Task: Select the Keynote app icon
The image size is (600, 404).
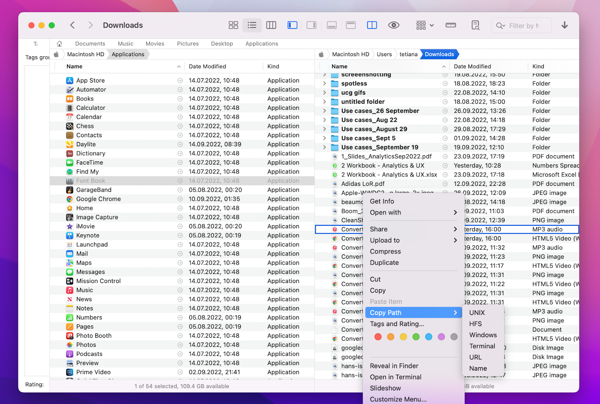Action: point(70,235)
